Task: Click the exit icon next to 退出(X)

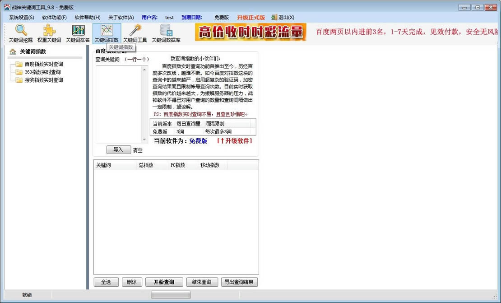Action: (x=274, y=17)
